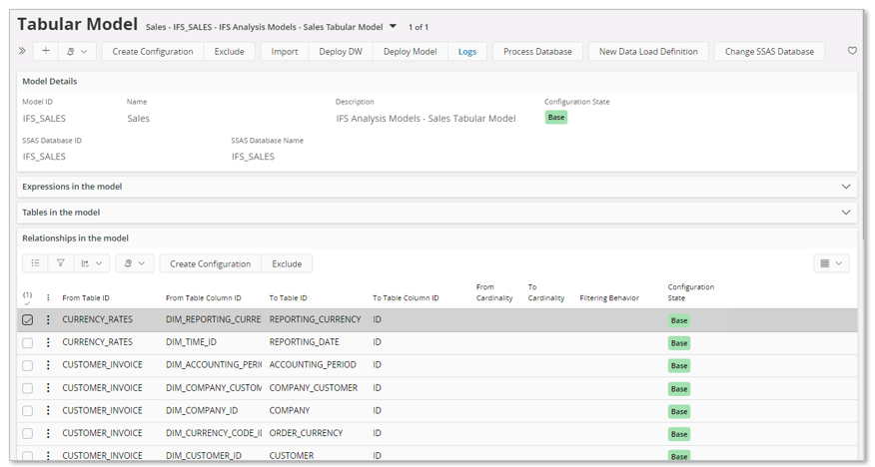875x467 pixels.
Task: Click the heart favorite icon
Action: pos(852,51)
